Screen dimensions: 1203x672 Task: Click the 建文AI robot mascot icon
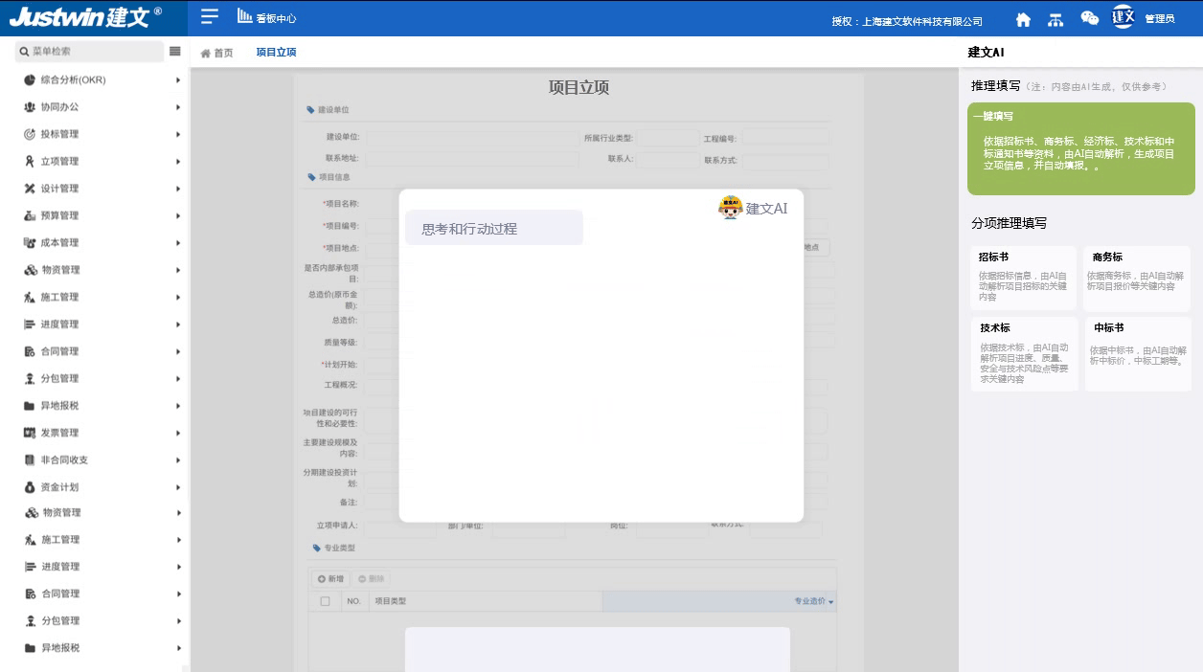pyautogui.click(x=731, y=208)
